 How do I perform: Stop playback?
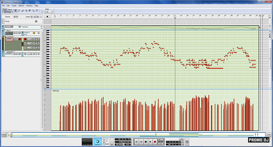(x=146, y=142)
